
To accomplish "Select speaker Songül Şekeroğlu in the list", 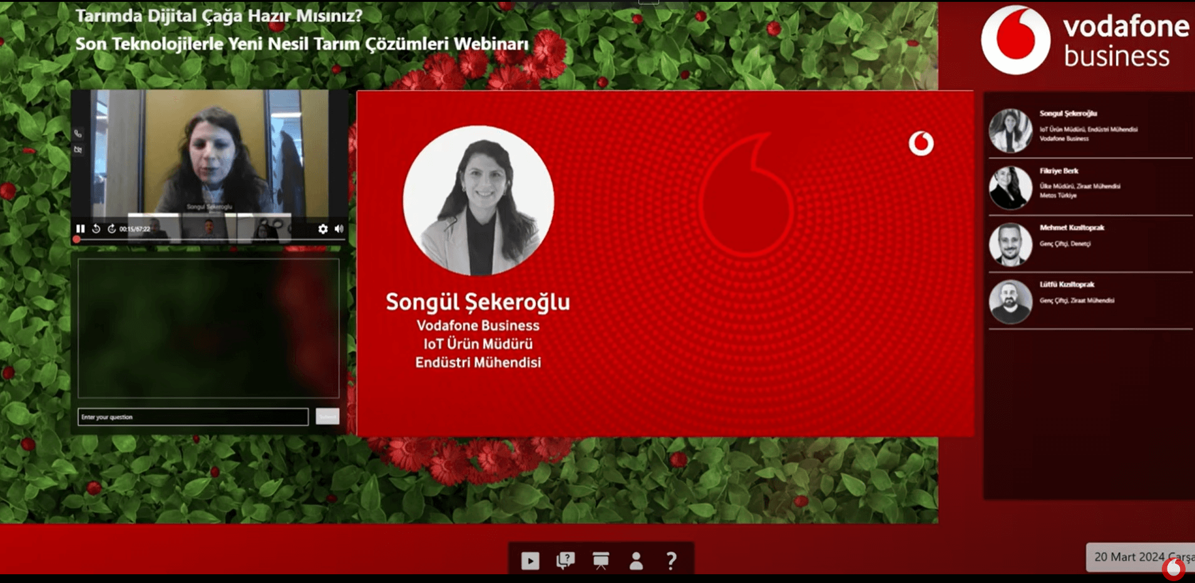I will [x=1089, y=130].
